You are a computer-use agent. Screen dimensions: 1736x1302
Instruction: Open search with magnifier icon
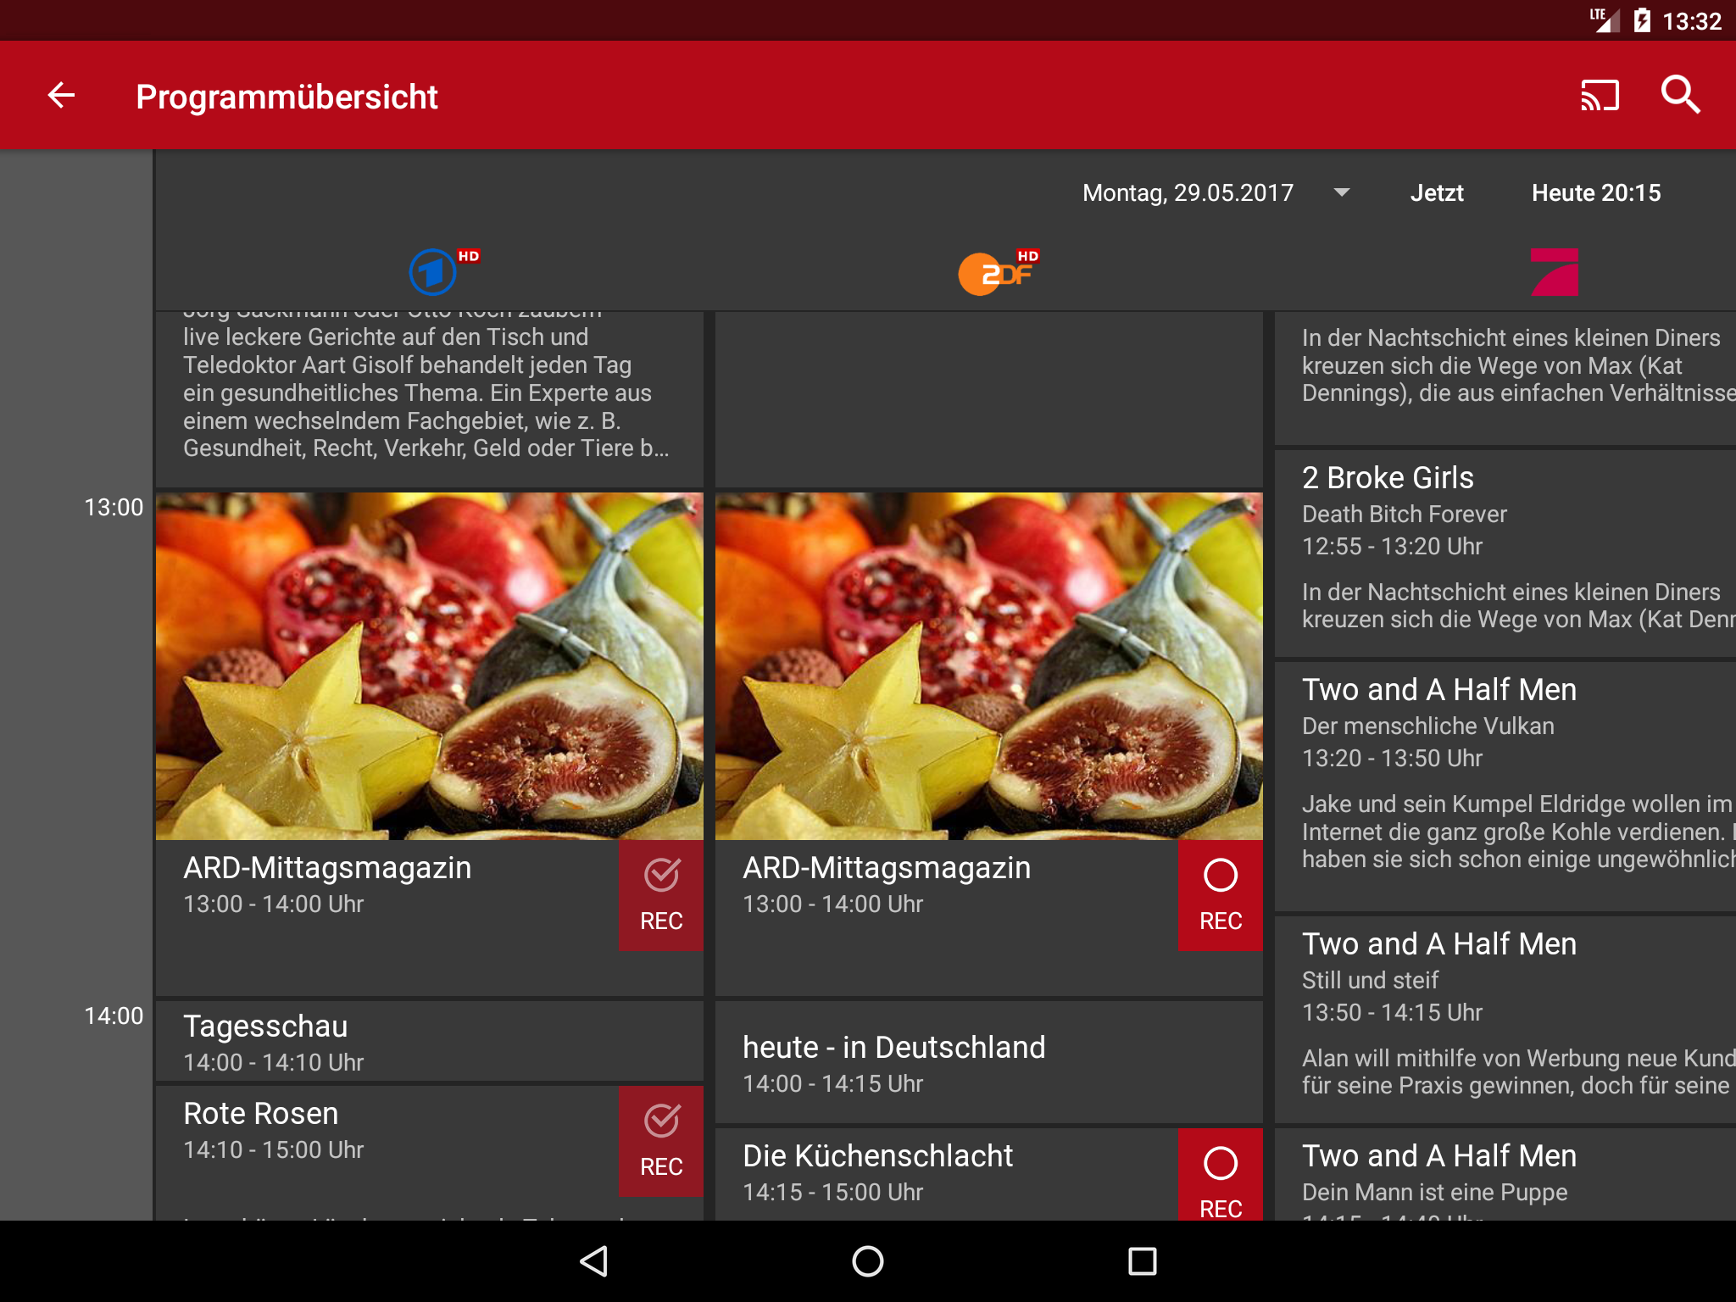click(1680, 95)
